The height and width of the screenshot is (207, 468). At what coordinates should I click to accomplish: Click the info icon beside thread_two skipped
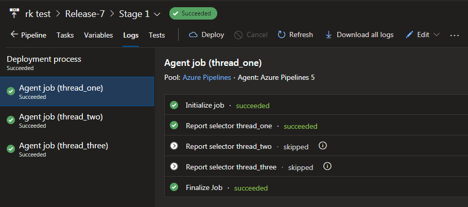(323, 146)
